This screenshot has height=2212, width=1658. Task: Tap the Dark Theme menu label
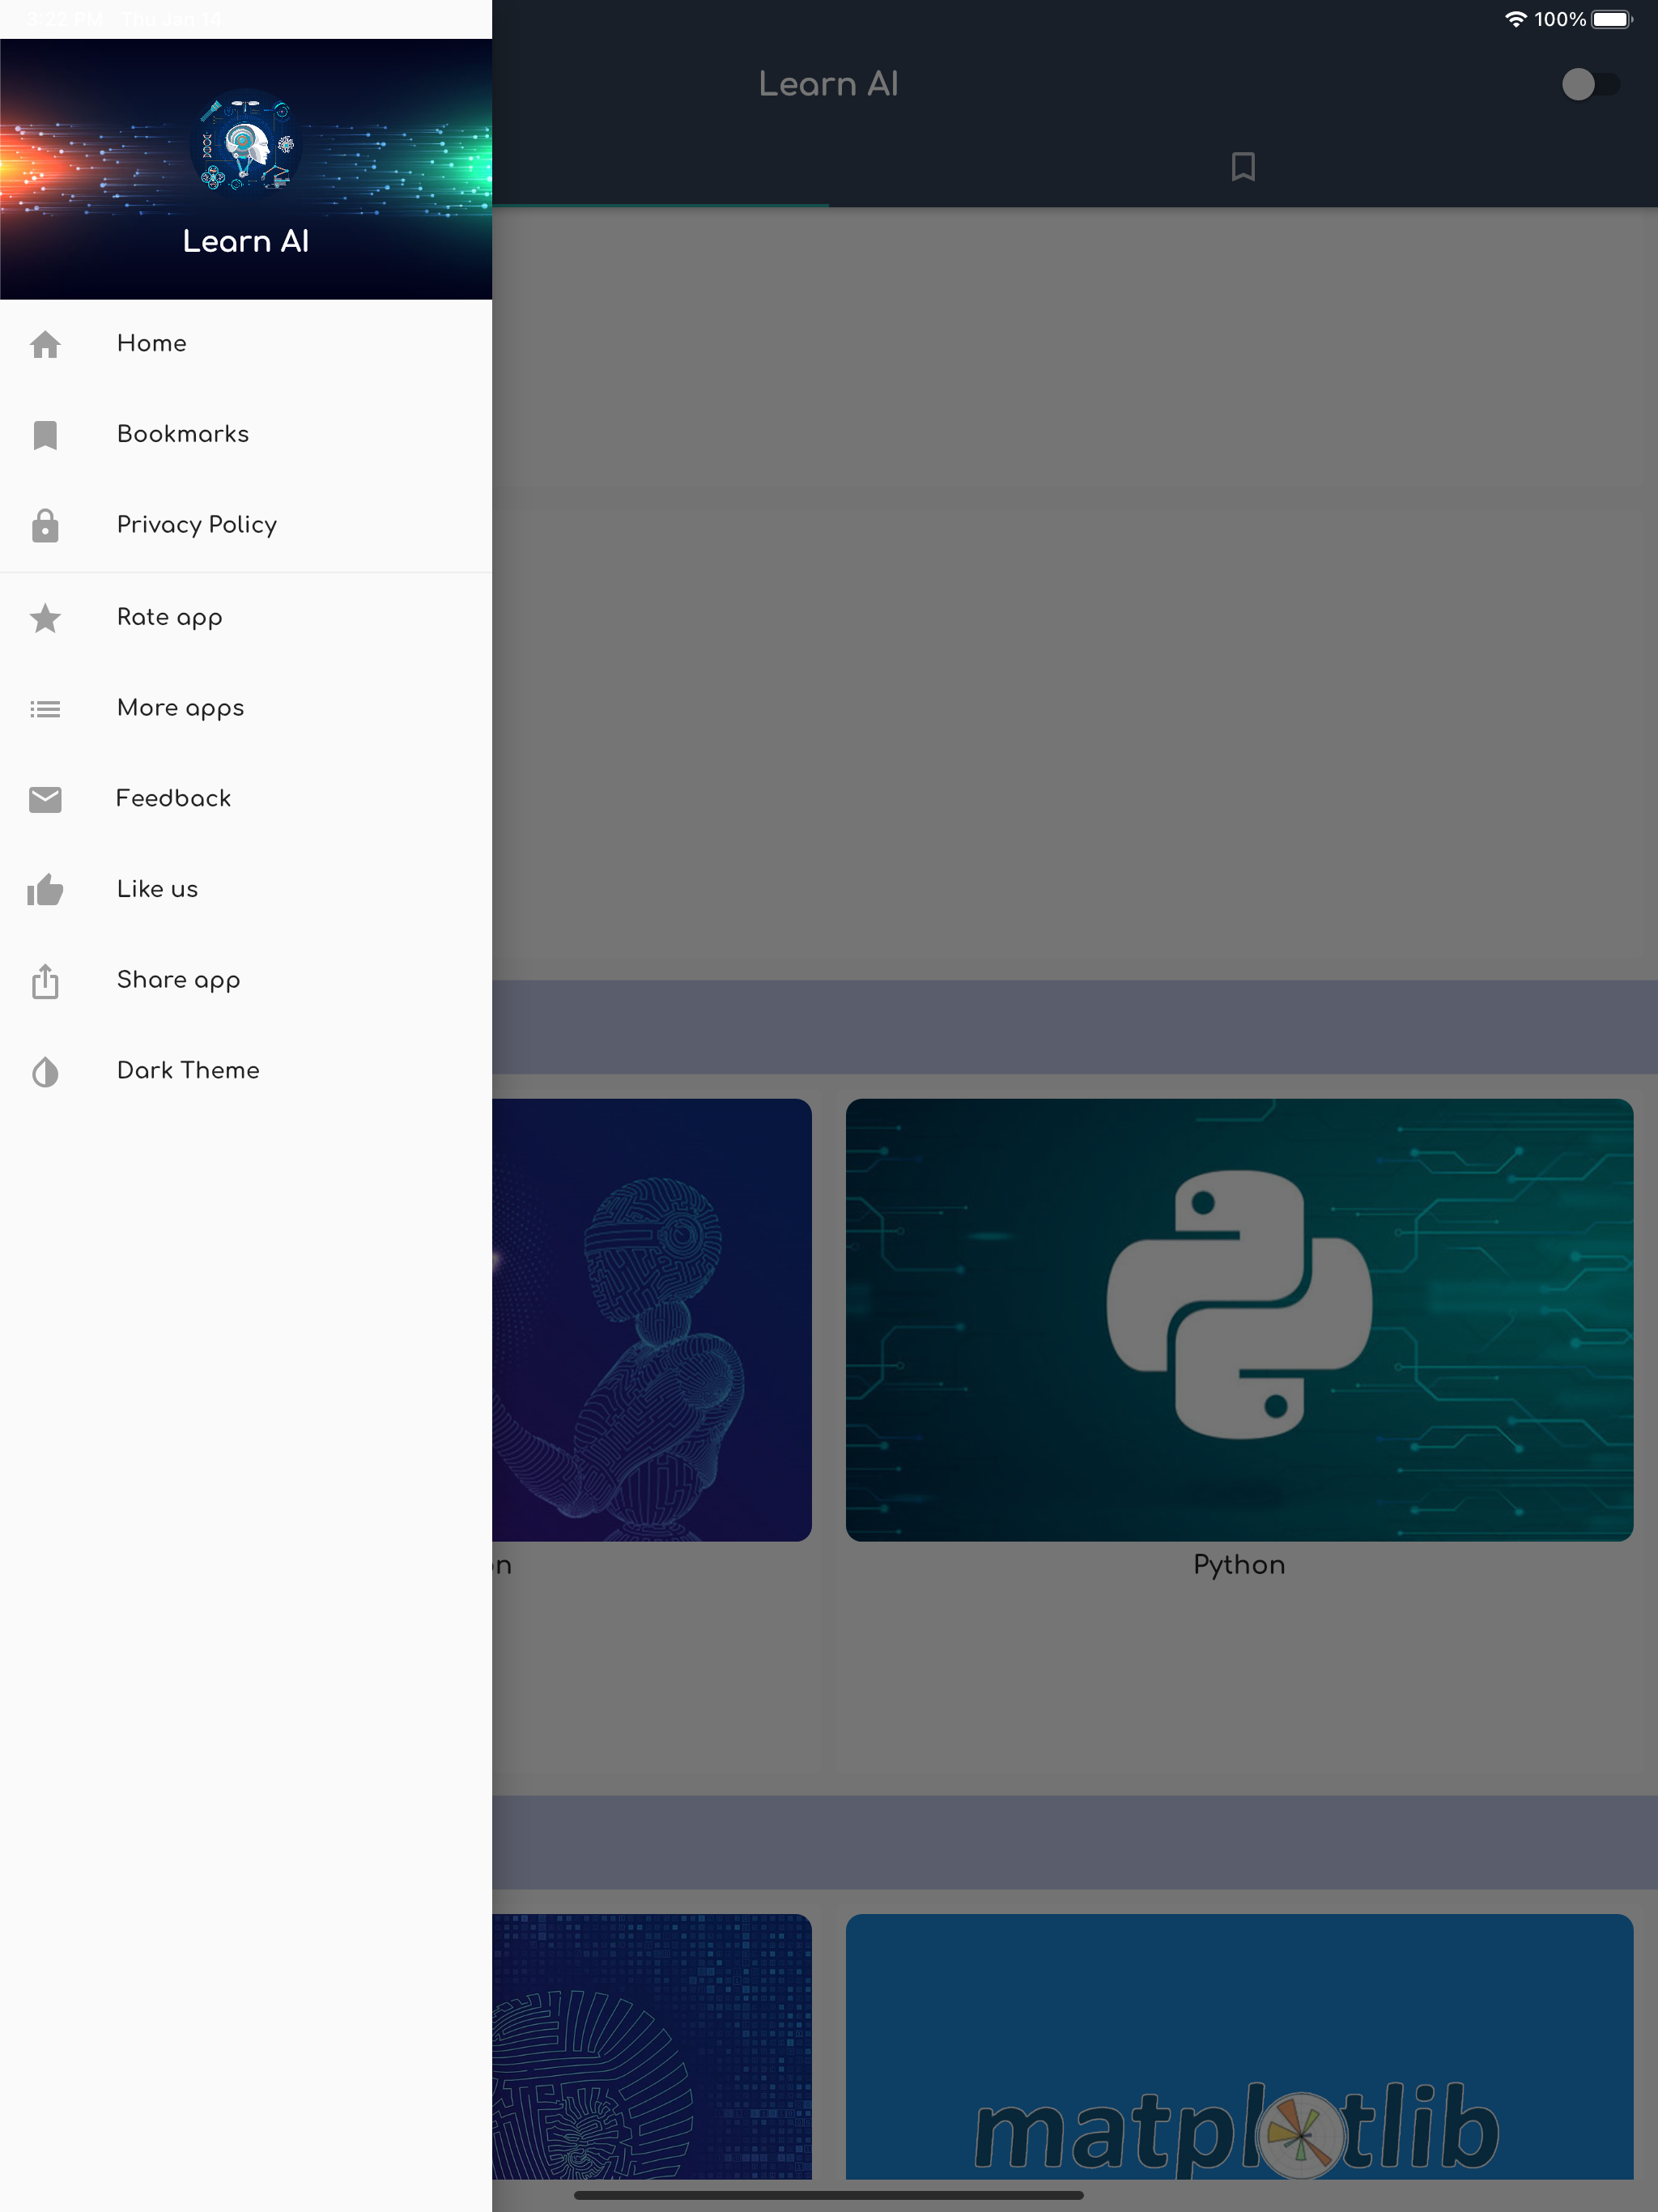pos(188,1070)
